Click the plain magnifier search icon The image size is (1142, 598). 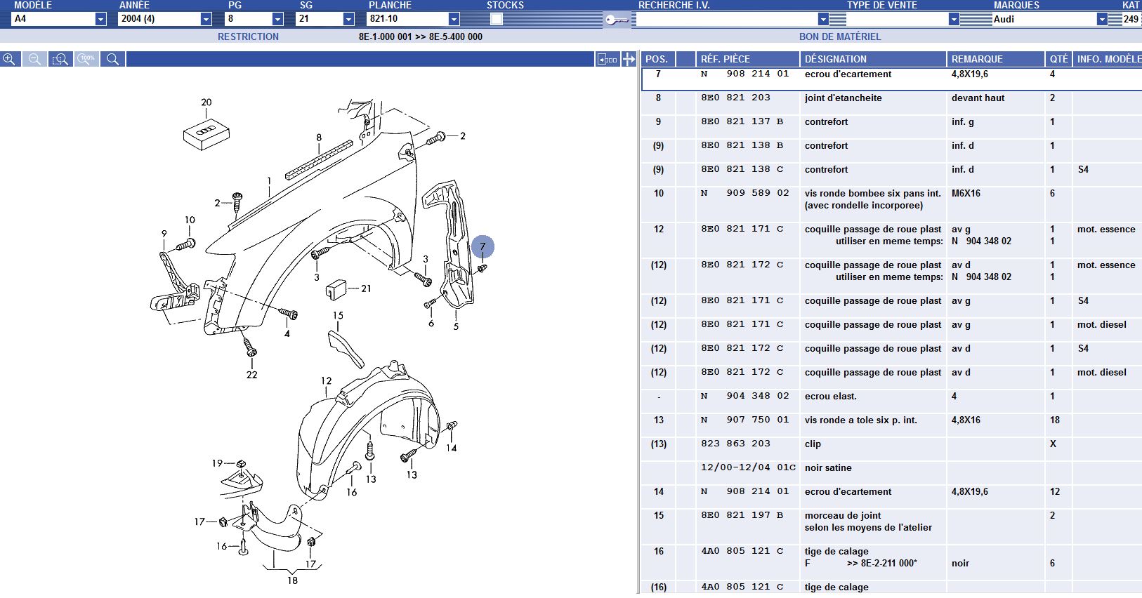coord(112,60)
